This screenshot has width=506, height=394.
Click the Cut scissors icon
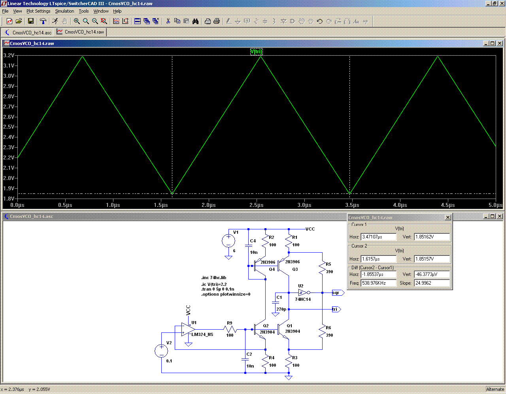(x=168, y=21)
